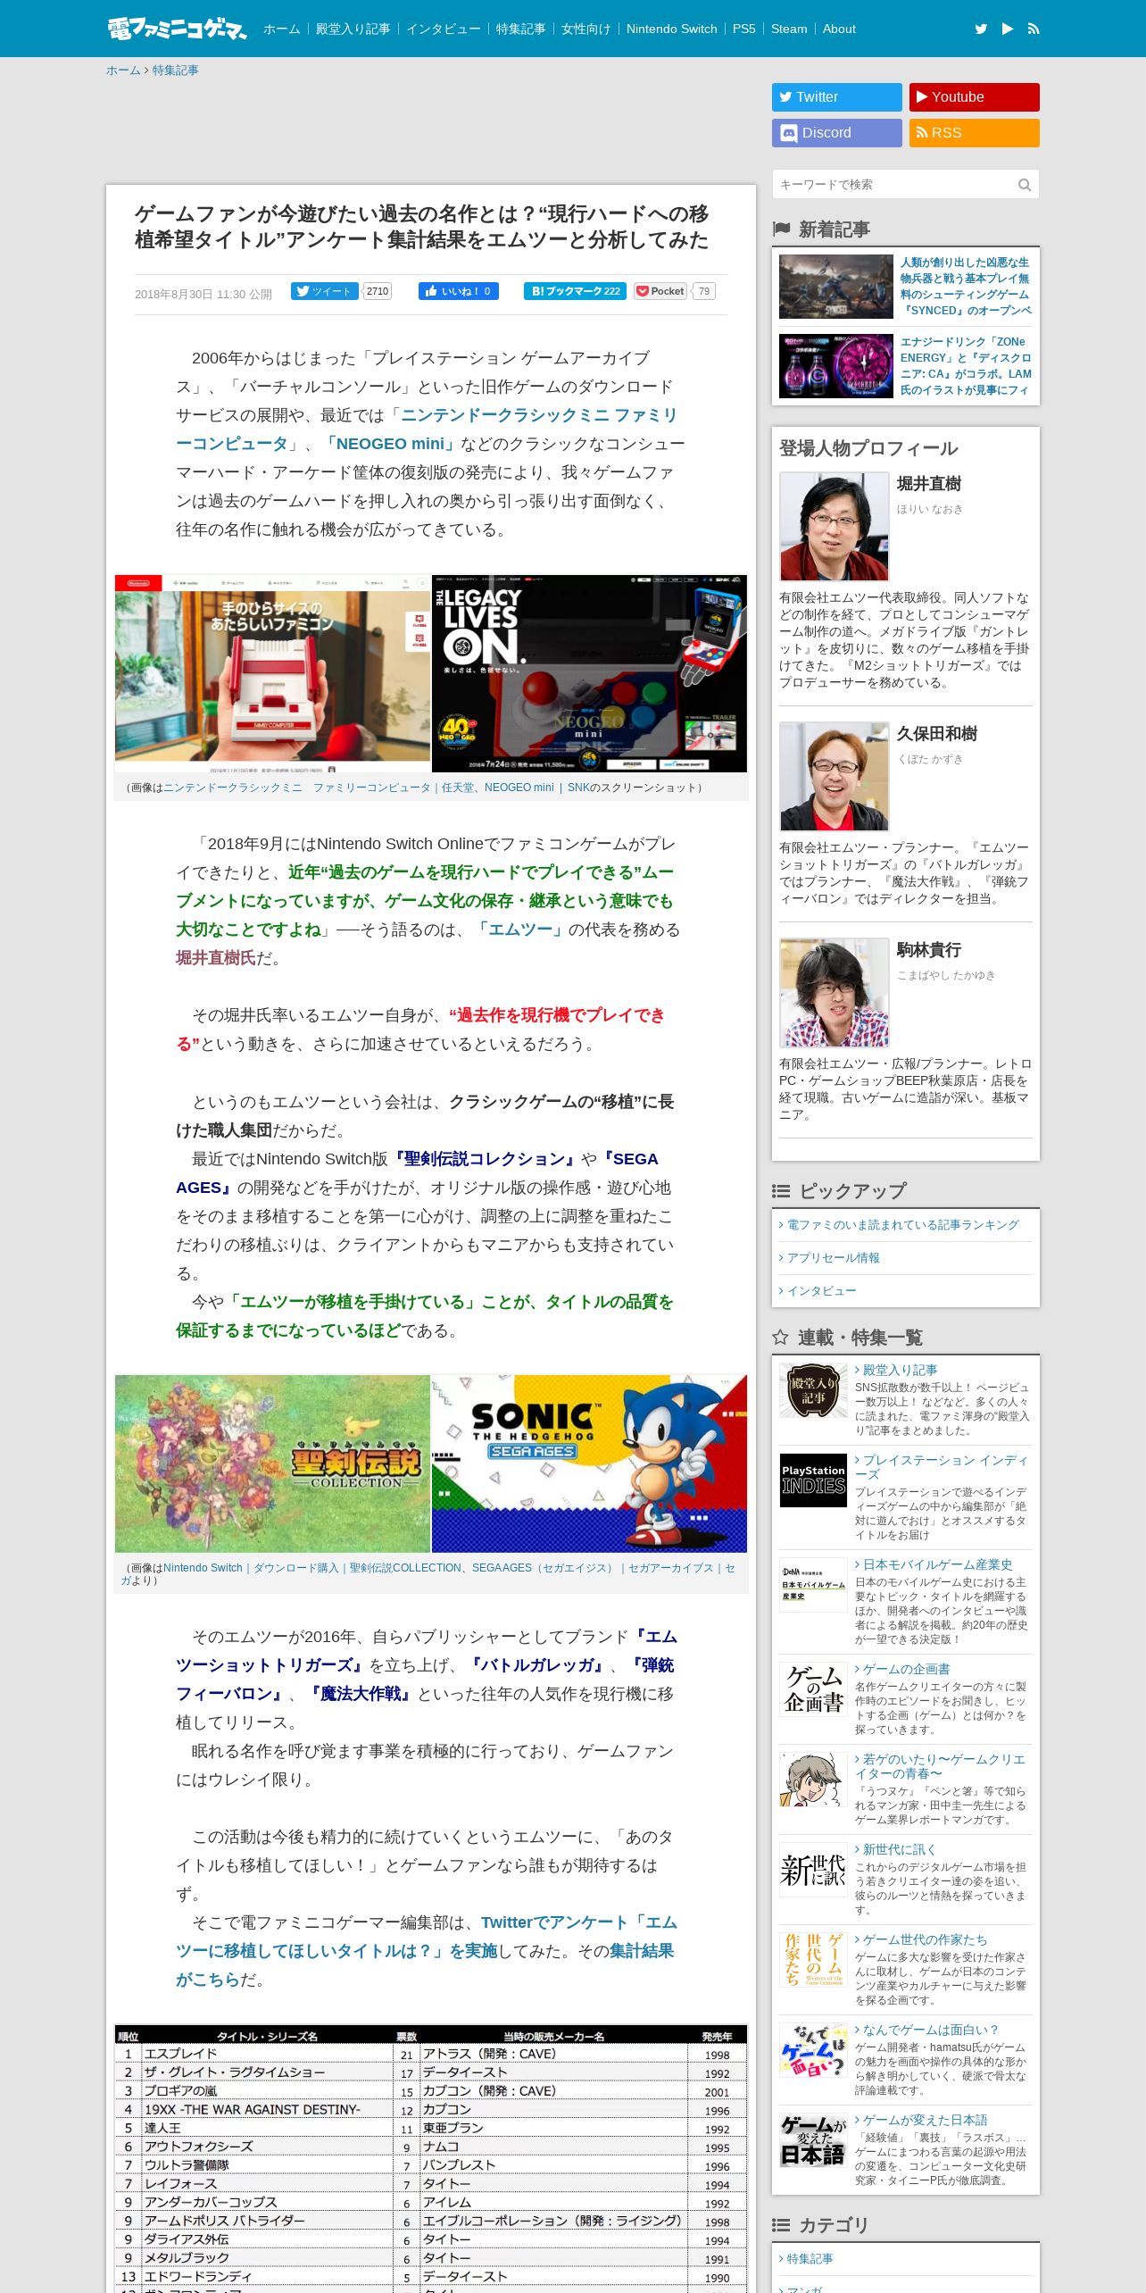Open the 殿堂入り記事 menu item
This screenshot has width=1146, height=2293.
pyautogui.click(x=353, y=29)
